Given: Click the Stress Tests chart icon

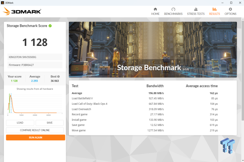Looking at the screenshot, I should tap(196, 9).
